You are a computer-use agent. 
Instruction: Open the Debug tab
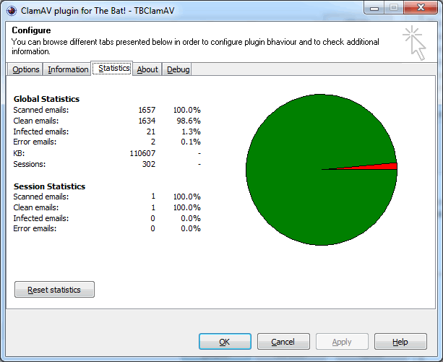pyautogui.click(x=178, y=69)
